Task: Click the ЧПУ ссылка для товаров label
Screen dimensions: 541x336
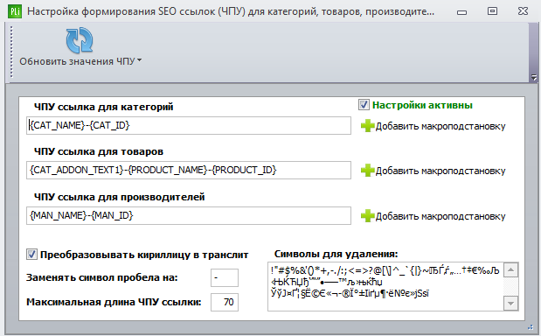Action: [99, 151]
